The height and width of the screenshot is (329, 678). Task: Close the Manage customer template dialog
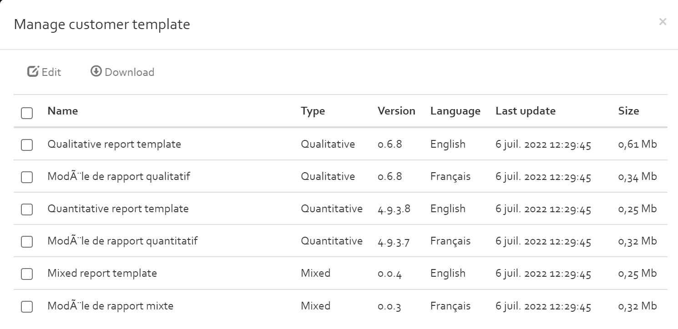click(663, 21)
